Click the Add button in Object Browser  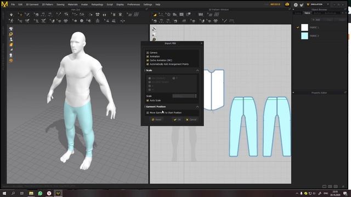(x=316, y=20)
